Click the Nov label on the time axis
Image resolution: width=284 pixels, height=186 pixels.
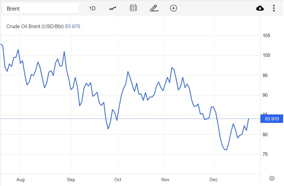pos(165,180)
